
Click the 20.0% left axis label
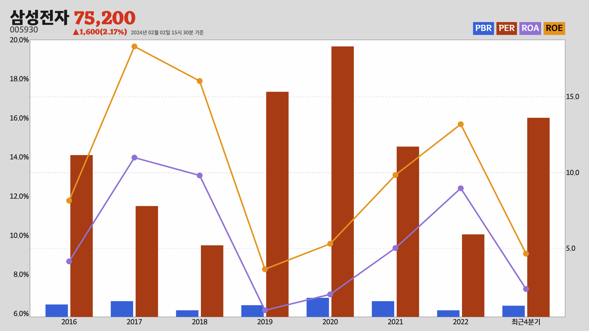pos(19,40)
